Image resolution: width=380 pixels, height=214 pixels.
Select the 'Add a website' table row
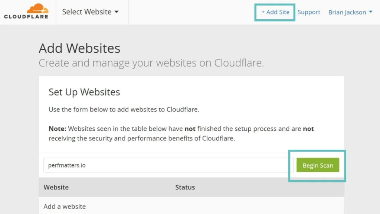tap(65, 207)
